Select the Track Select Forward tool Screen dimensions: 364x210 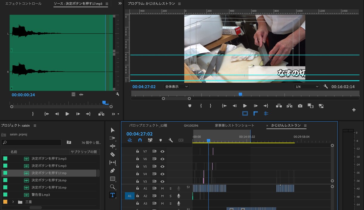click(x=112, y=138)
